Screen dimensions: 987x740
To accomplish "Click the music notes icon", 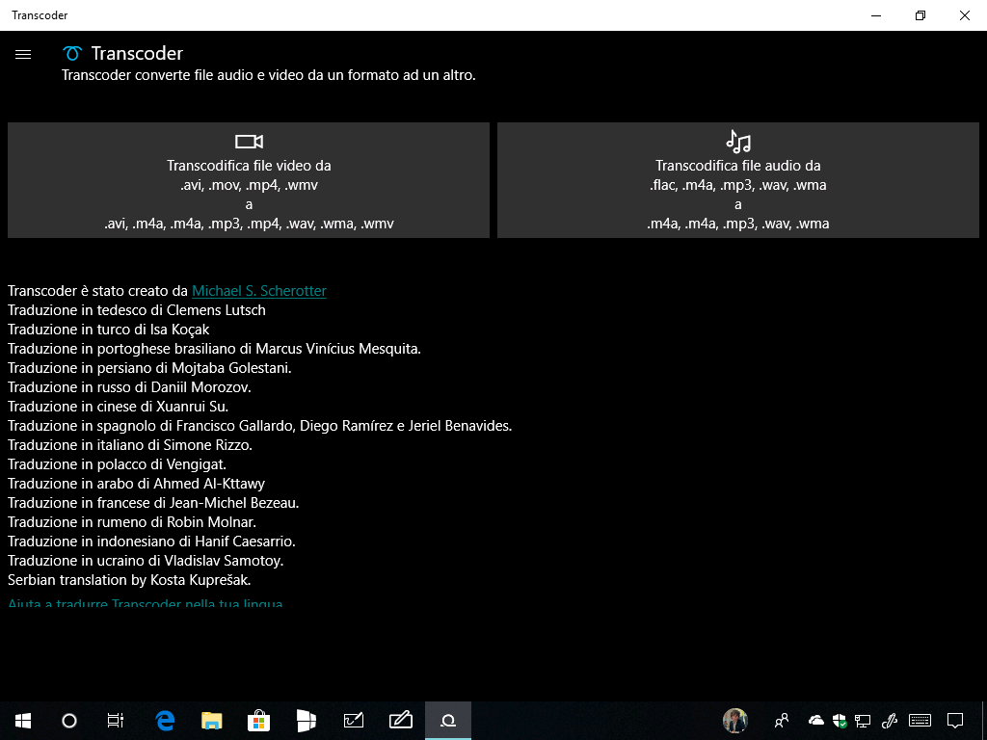I will point(737,142).
